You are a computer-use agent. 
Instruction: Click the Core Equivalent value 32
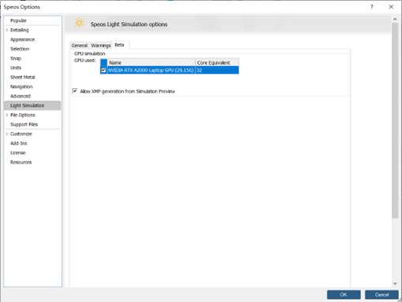(x=217, y=70)
